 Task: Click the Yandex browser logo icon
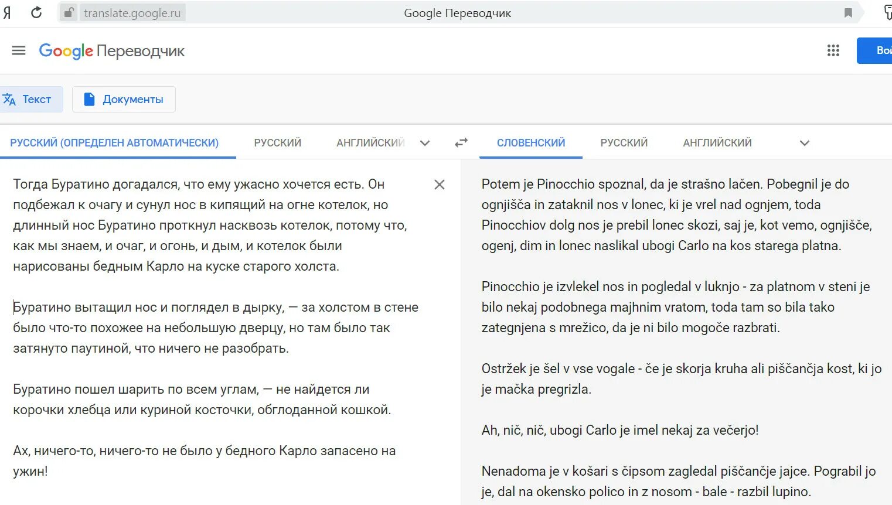tap(6, 12)
